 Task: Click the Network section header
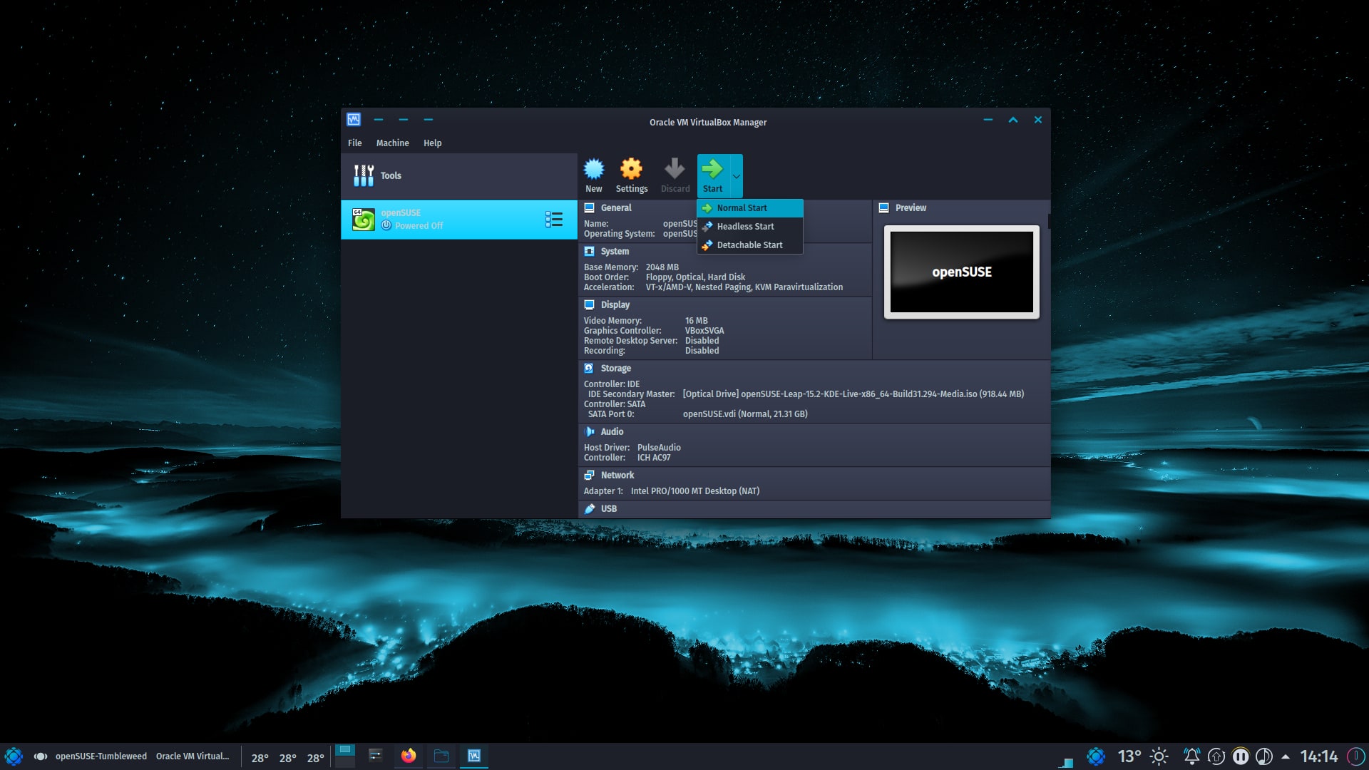tap(617, 476)
